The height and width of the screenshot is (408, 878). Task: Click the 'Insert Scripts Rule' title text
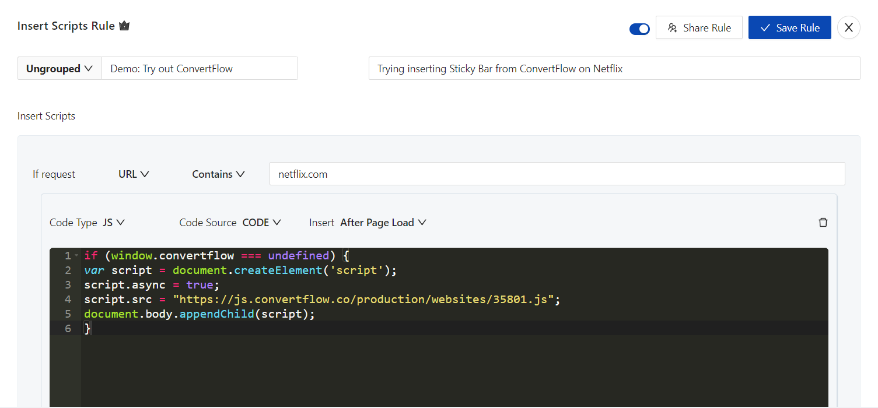(x=66, y=26)
